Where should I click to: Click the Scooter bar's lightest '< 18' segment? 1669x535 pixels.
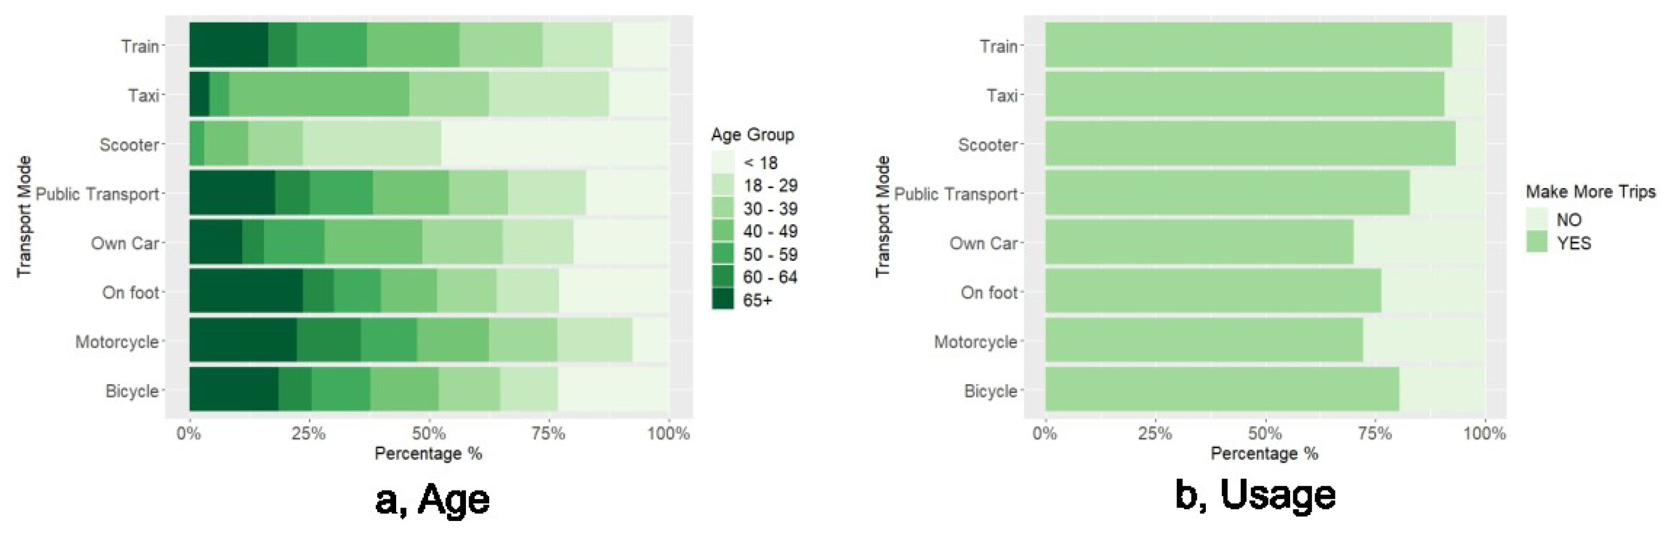(555, 143)
